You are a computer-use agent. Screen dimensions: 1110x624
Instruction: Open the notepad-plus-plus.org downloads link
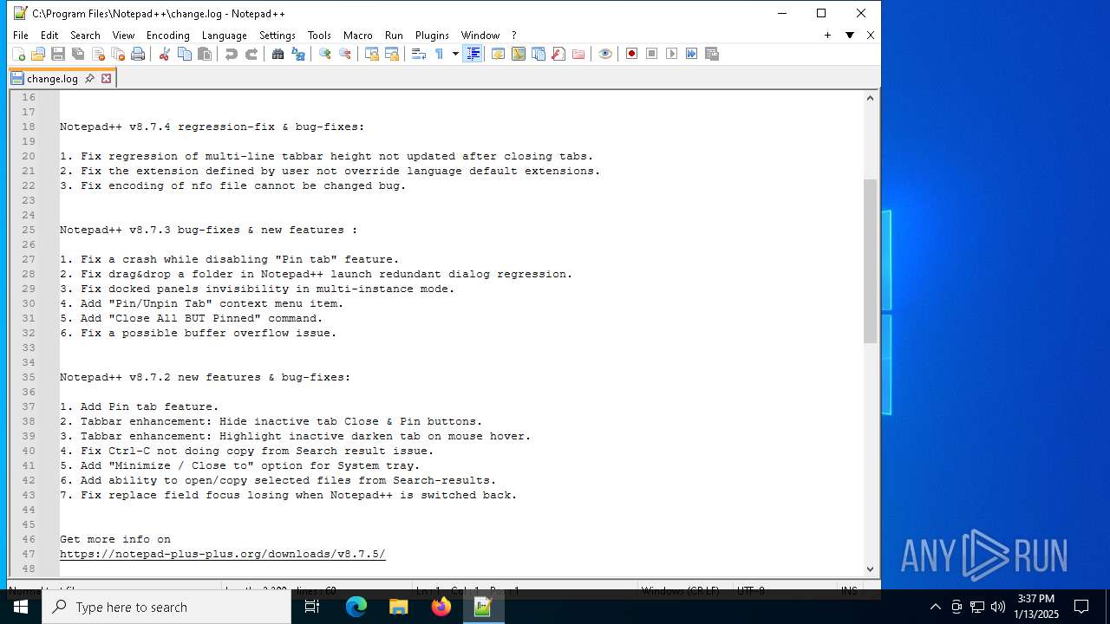click(222, 554)
